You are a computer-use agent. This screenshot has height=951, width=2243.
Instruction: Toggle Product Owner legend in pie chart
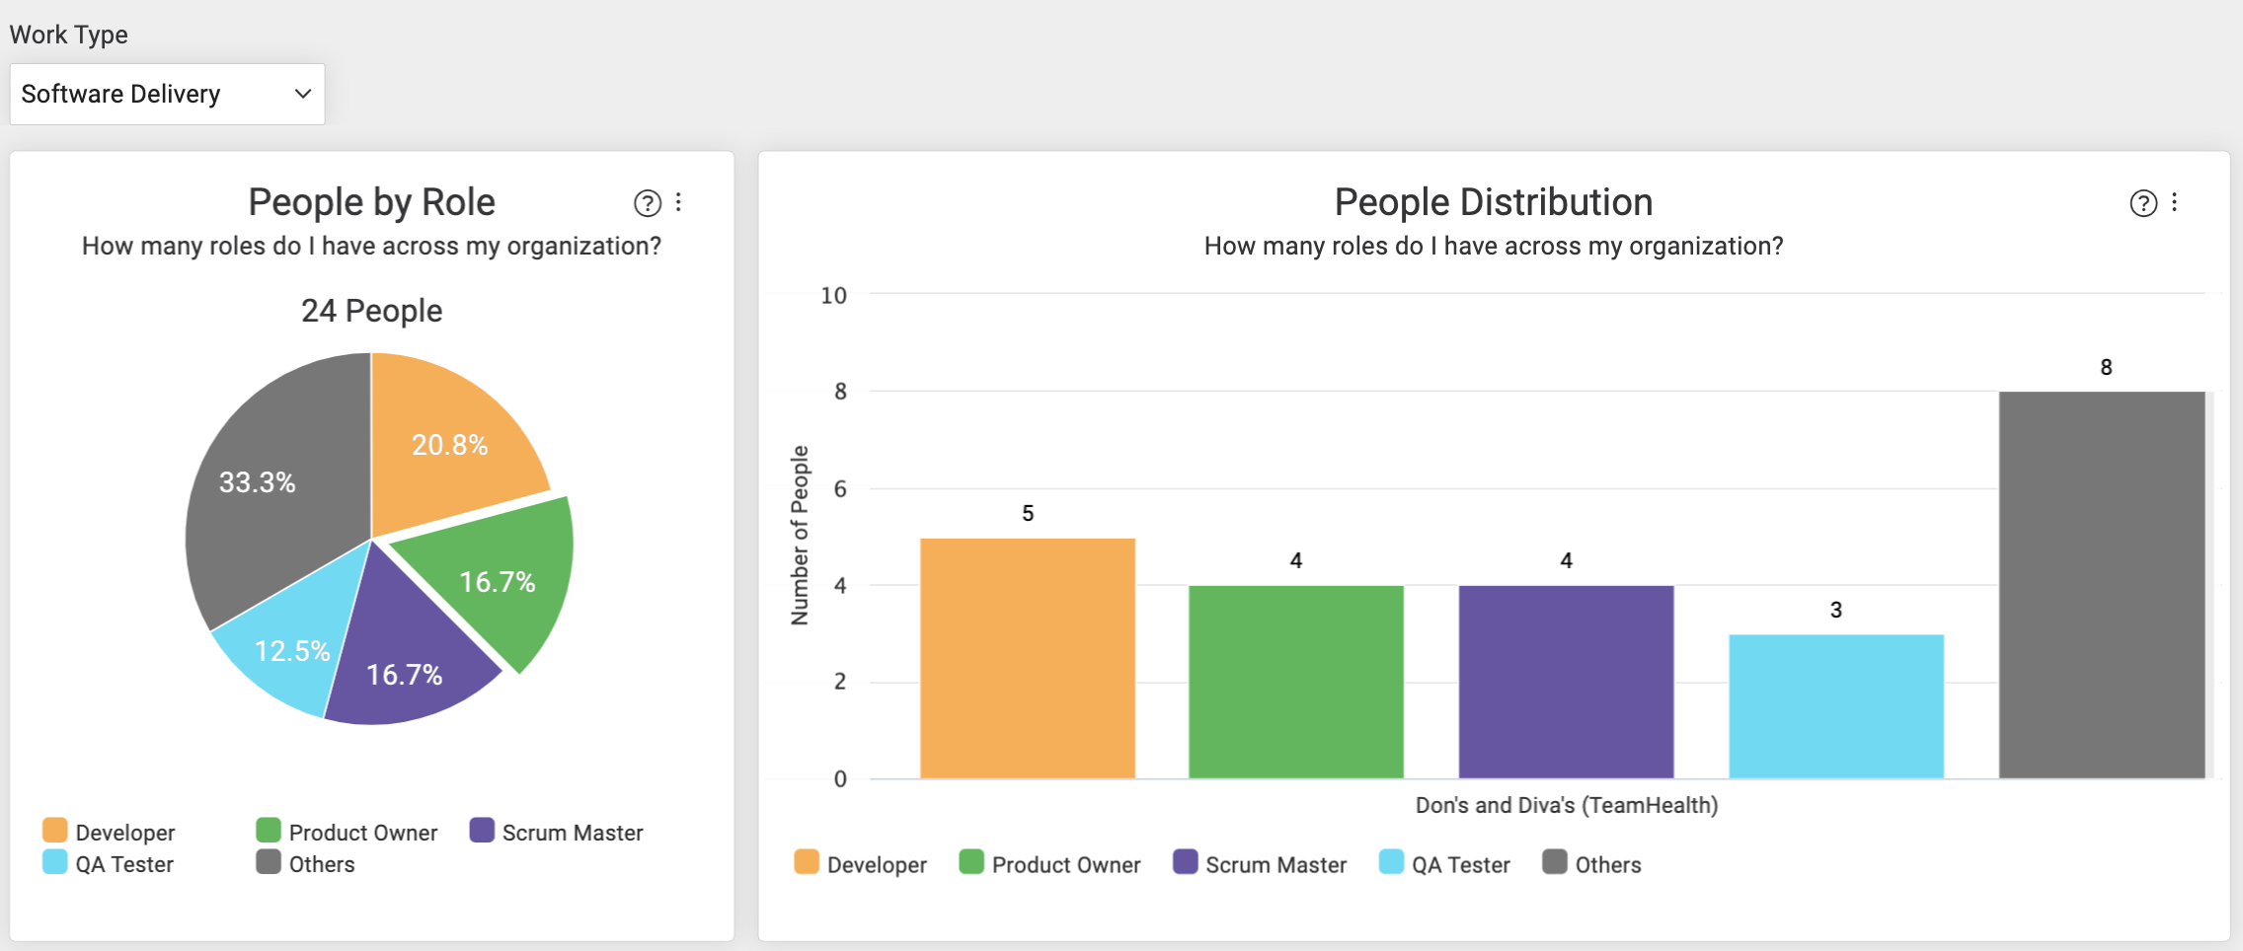tap(347, 832)
